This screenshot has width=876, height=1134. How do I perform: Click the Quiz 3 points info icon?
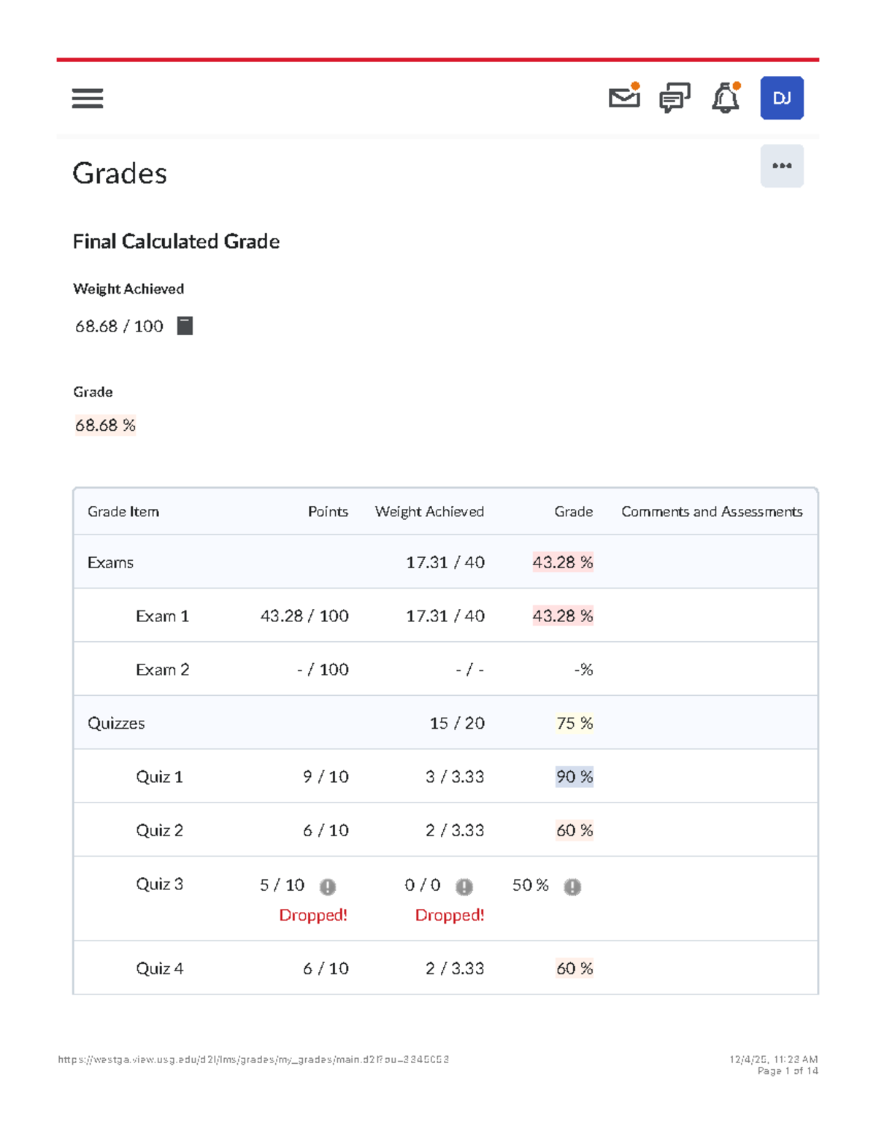pyautogui.click(x=328, y=886)
